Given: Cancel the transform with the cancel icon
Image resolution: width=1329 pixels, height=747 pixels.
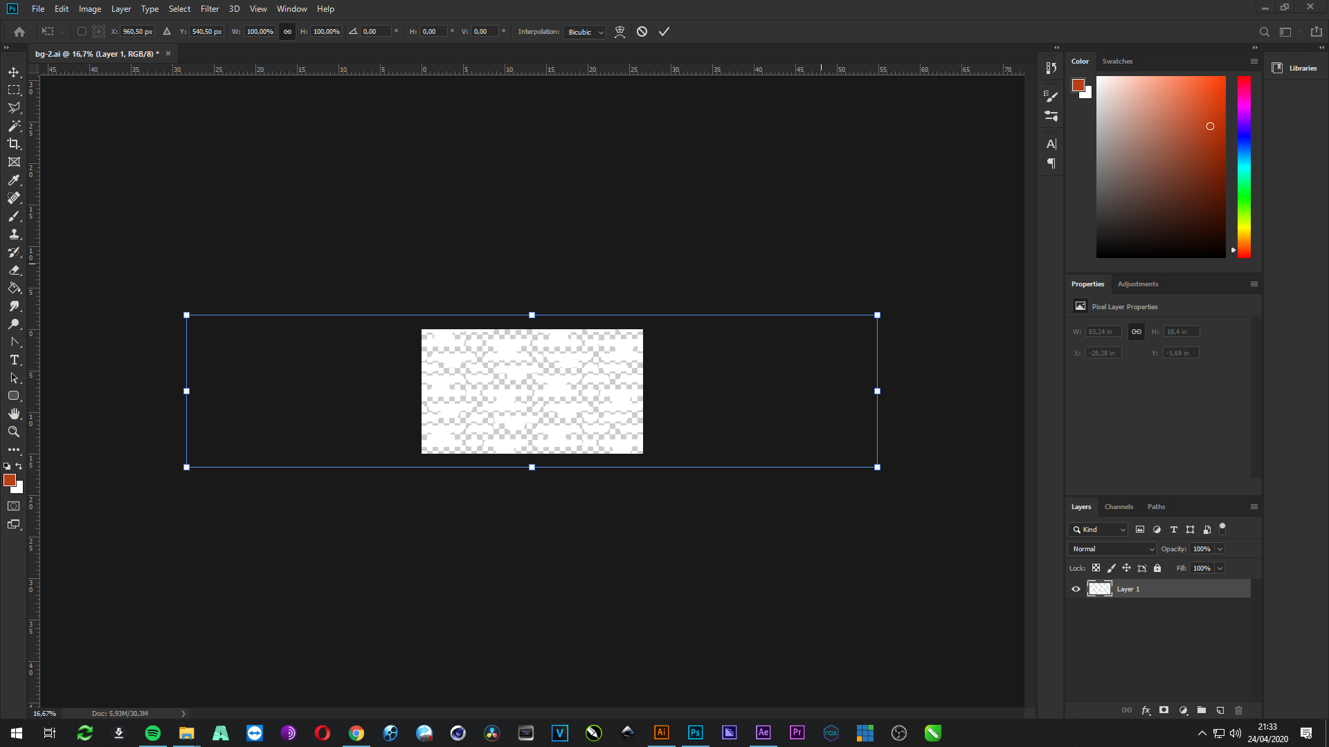Looking at the screenshot, I should click(642, 31).
